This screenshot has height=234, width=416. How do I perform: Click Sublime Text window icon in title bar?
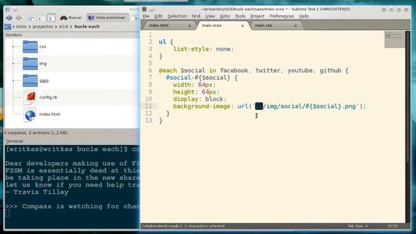(144, 9)
